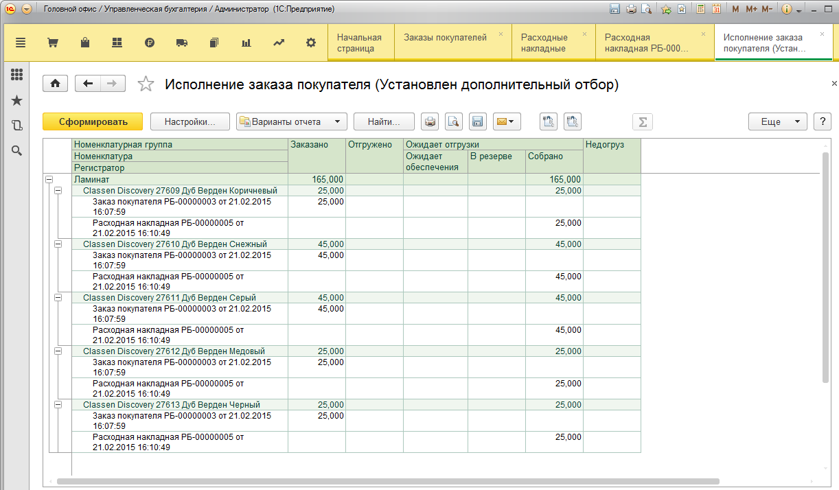The image size is (839, 490).
Task: Open search magnifier in left sidebar
Action: tap(17, 150)
